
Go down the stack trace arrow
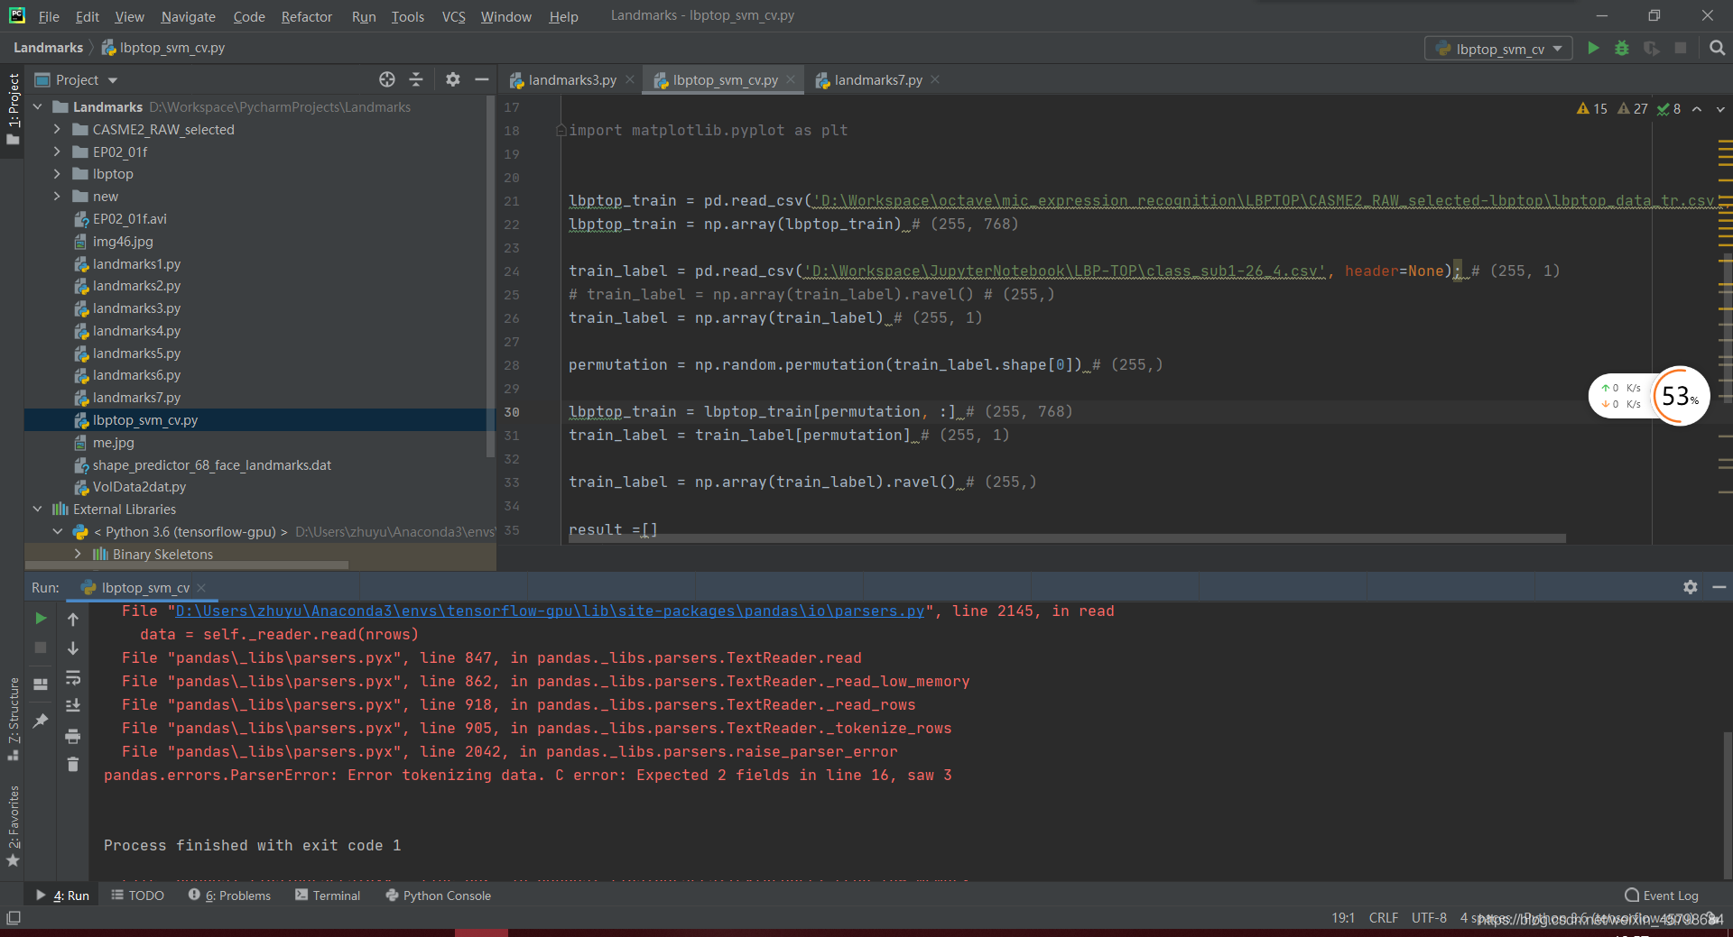(x=73, y=648)
